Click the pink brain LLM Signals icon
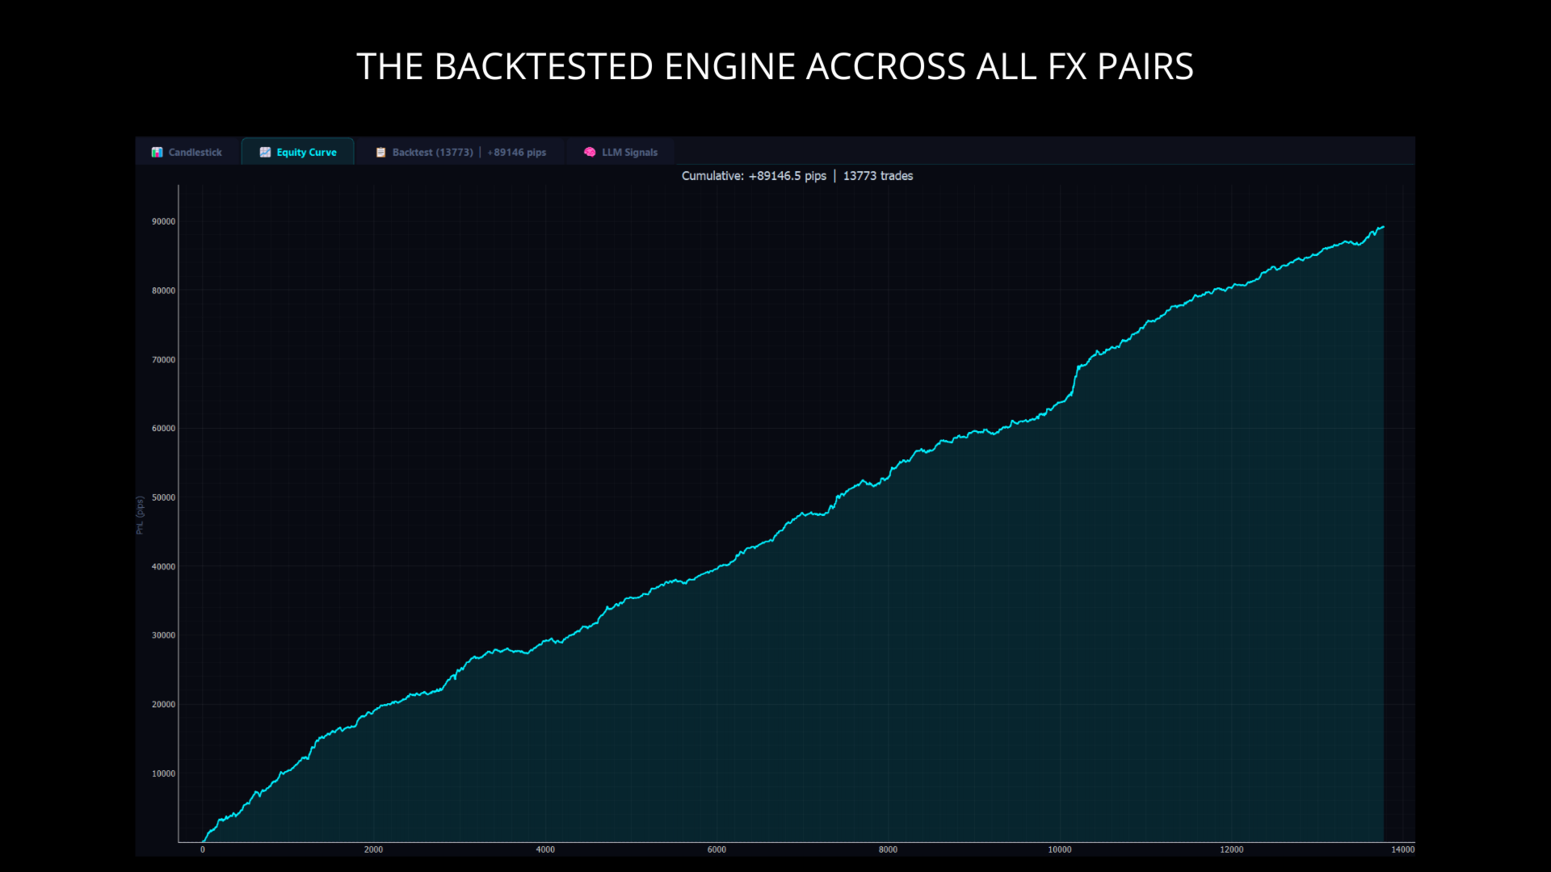This screenshot has height=872, width=1551. 590,152
